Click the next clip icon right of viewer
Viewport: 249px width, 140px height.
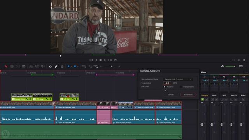click(238, 60)
